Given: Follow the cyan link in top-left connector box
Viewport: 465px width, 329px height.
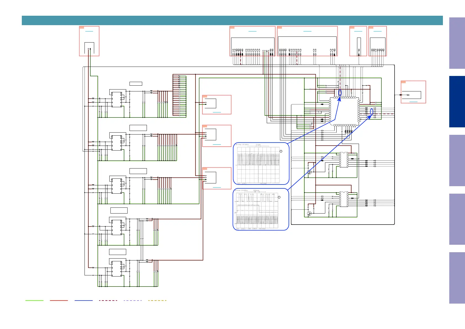Looking at the screenshot, I should pos(89,31).
